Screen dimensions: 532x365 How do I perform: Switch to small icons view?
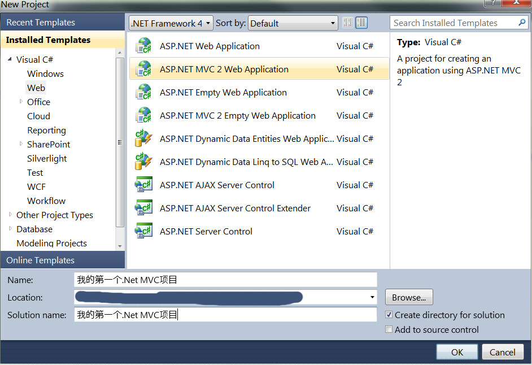[348, 23]
